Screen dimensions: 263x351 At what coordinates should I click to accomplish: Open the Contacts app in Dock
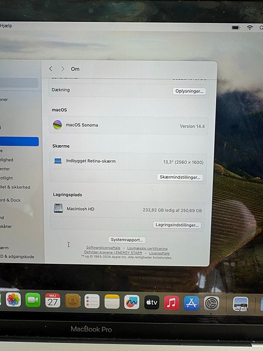(73, 301)
